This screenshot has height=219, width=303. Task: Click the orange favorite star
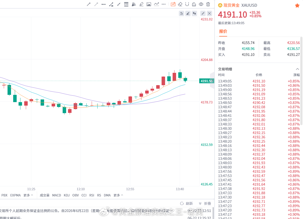(x=297, y=6)
